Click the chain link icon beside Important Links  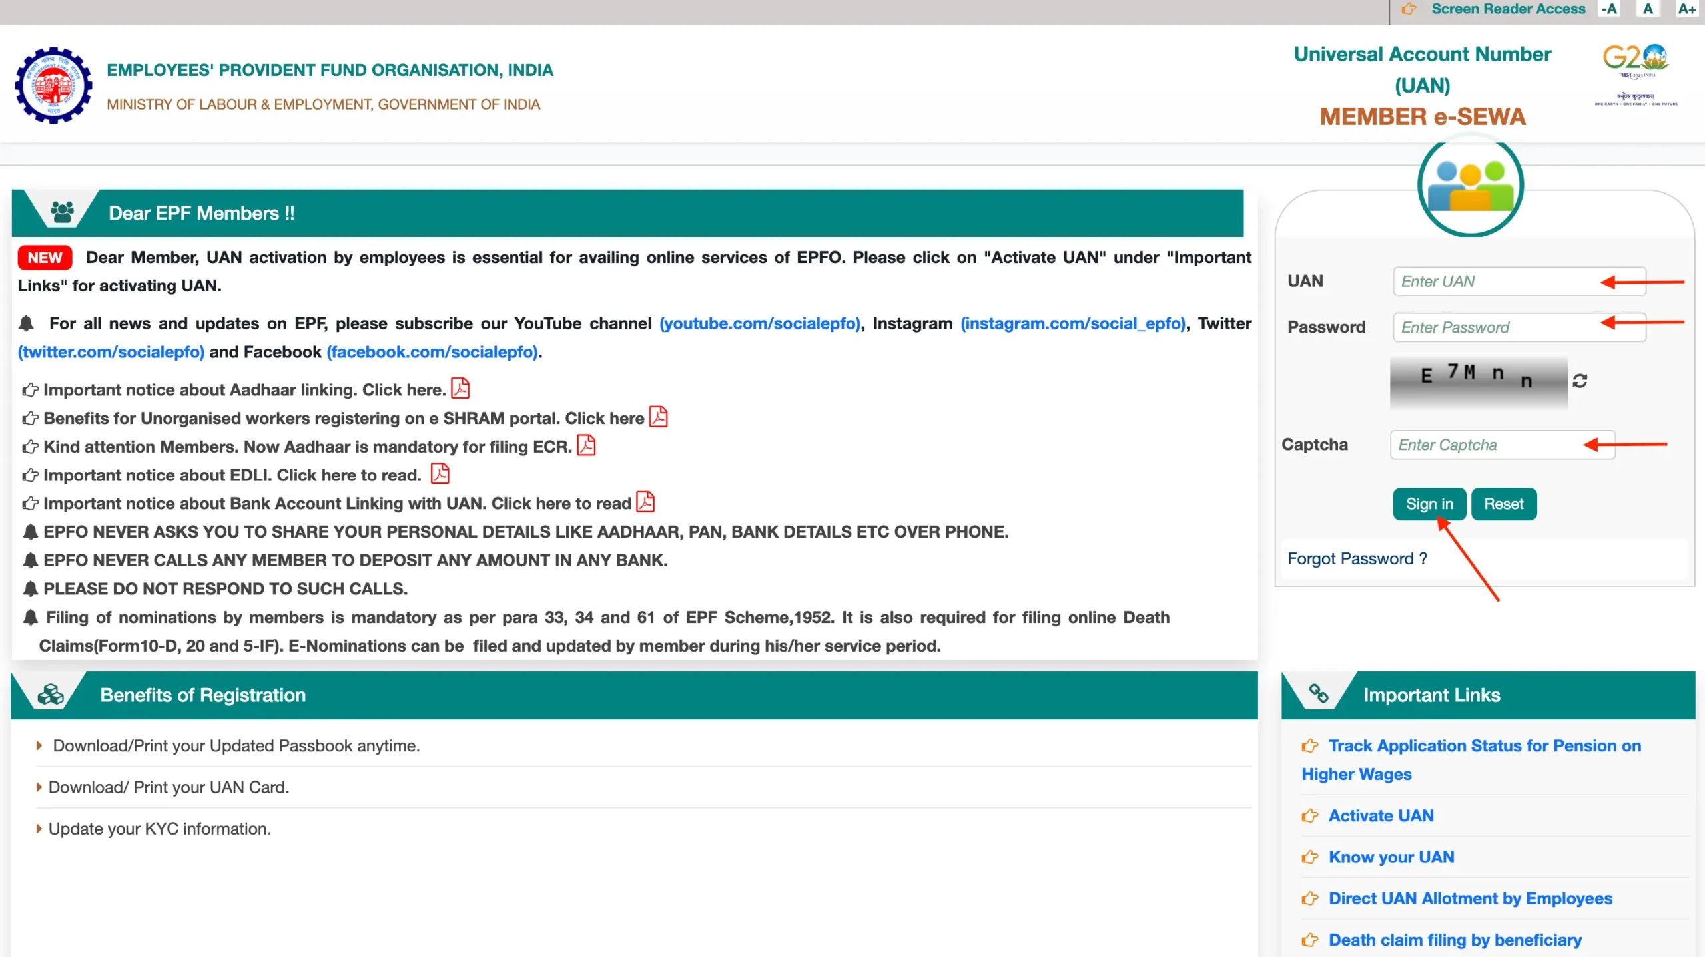pos(1319,693)
